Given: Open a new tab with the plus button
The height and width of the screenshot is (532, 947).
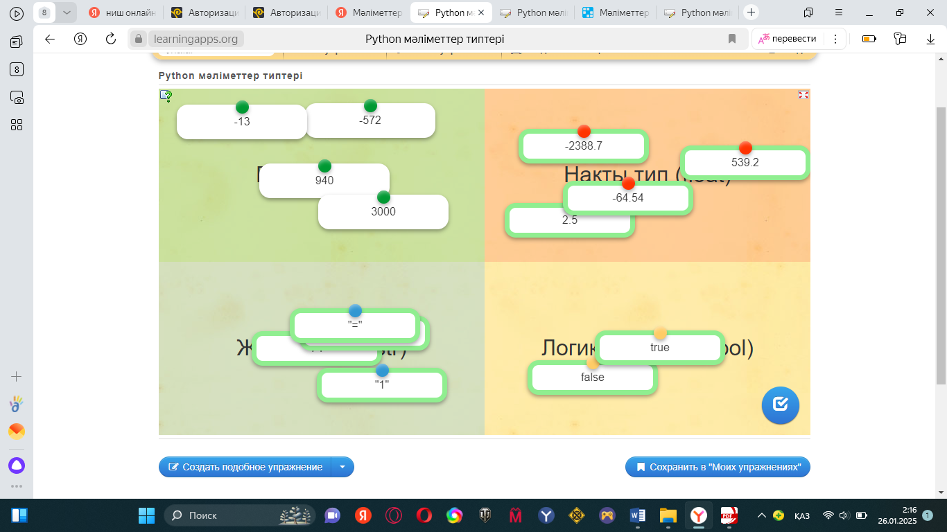Looking at the screenshot, I should (x=751, y=12).
